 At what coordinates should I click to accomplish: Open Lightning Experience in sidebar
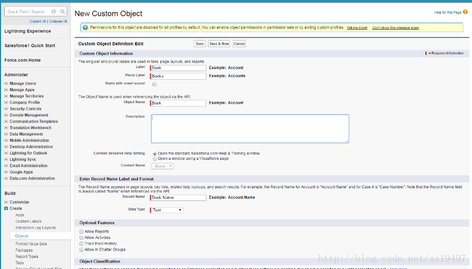28,31
